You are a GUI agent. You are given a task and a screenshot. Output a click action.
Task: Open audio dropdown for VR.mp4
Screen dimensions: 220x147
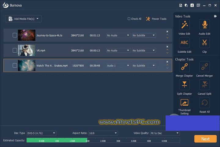coord(118,50)
